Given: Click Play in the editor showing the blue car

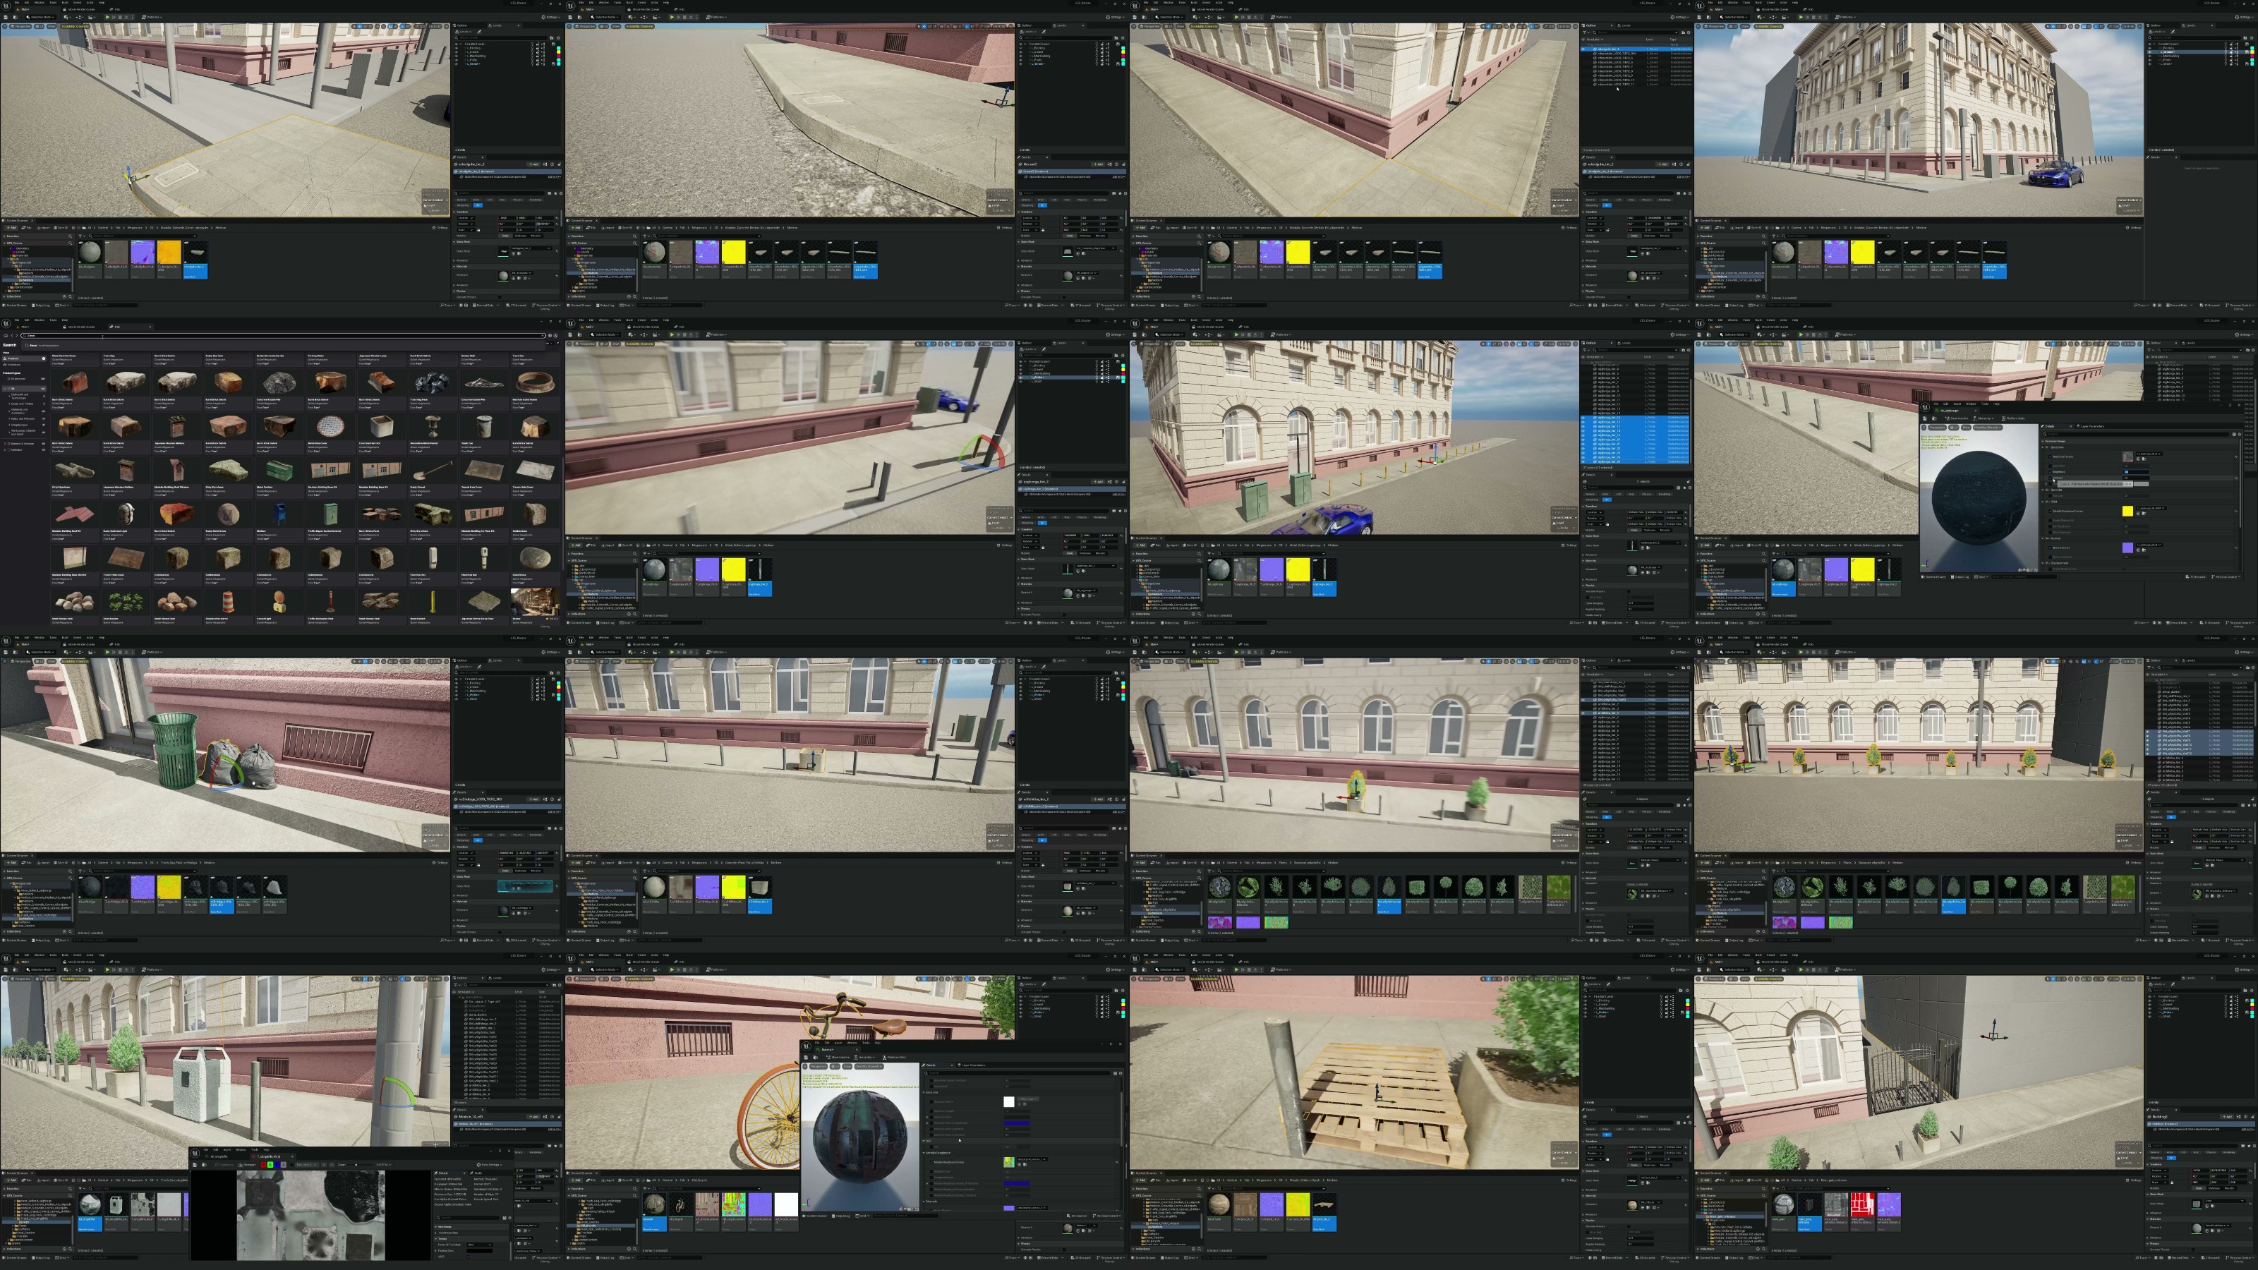Looking at the screenshot, I should point(1801,18).
